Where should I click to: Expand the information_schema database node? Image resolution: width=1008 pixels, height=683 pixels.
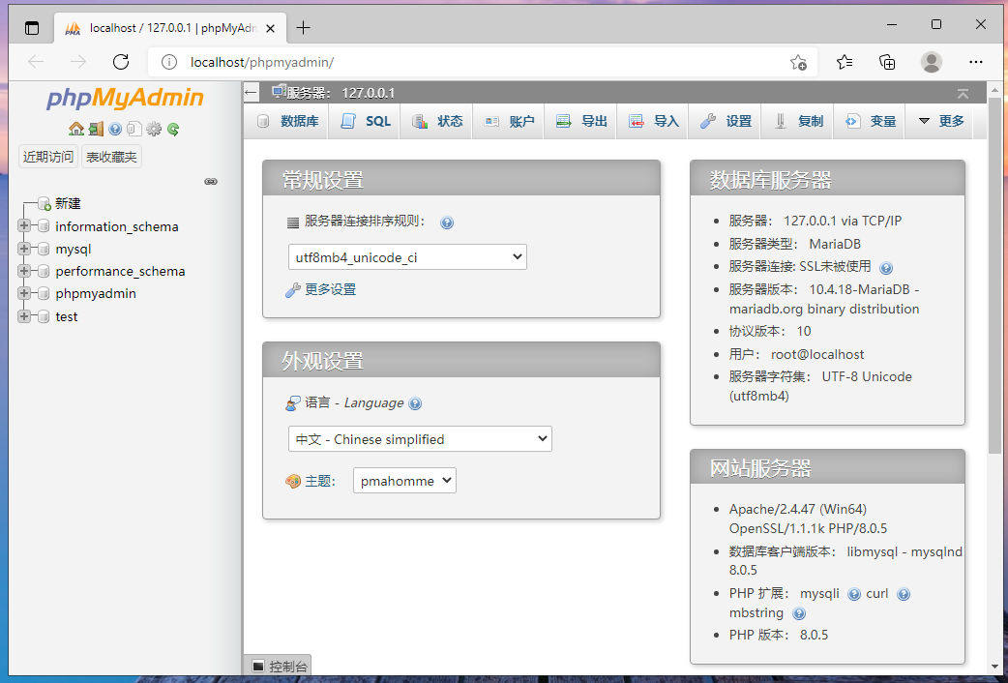24,225
